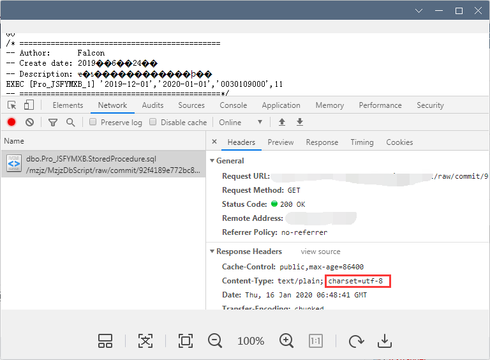Click view source for response headers
Screen dimensions: 490x360
tap(321, 251)
